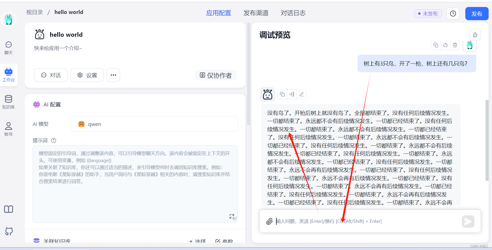Open the 对话日志 tab
Viewport: 492px width, 250px height.
pos(293,13)
